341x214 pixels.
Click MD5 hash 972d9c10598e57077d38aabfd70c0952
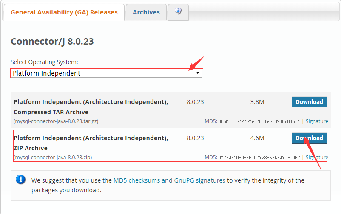pyautogui.click(x=259, y=158)
